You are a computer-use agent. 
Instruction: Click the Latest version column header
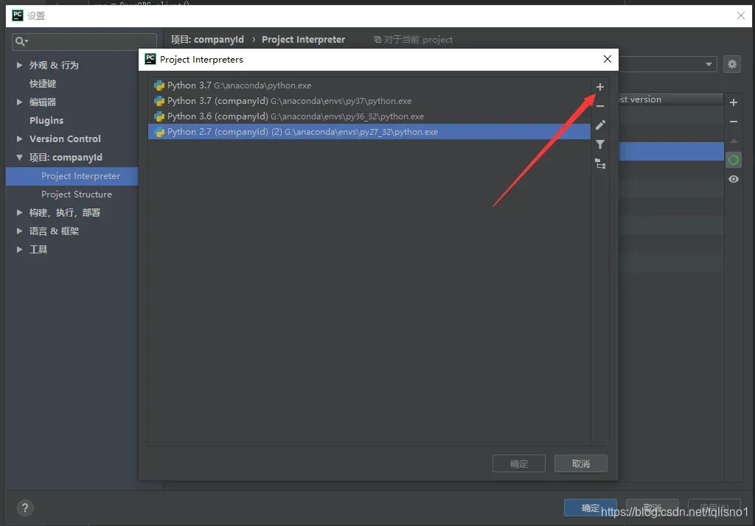pos(671,99)
